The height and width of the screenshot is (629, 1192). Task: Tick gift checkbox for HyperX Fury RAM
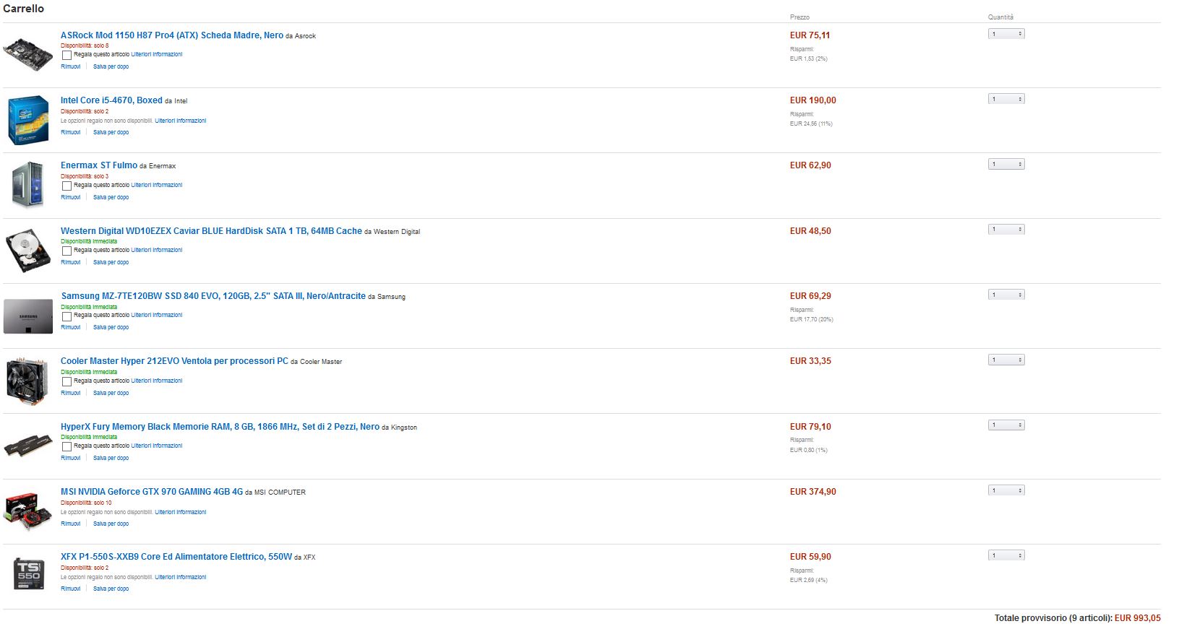coord(67,446)
